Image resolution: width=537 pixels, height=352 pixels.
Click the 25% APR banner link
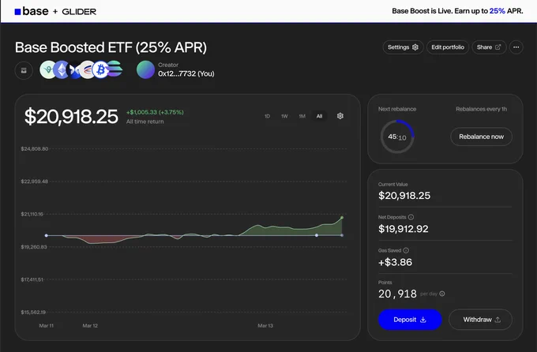[497, 11]
